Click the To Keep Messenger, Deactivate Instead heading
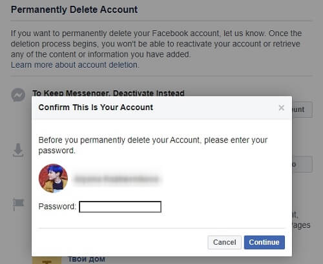 (109, 93)
